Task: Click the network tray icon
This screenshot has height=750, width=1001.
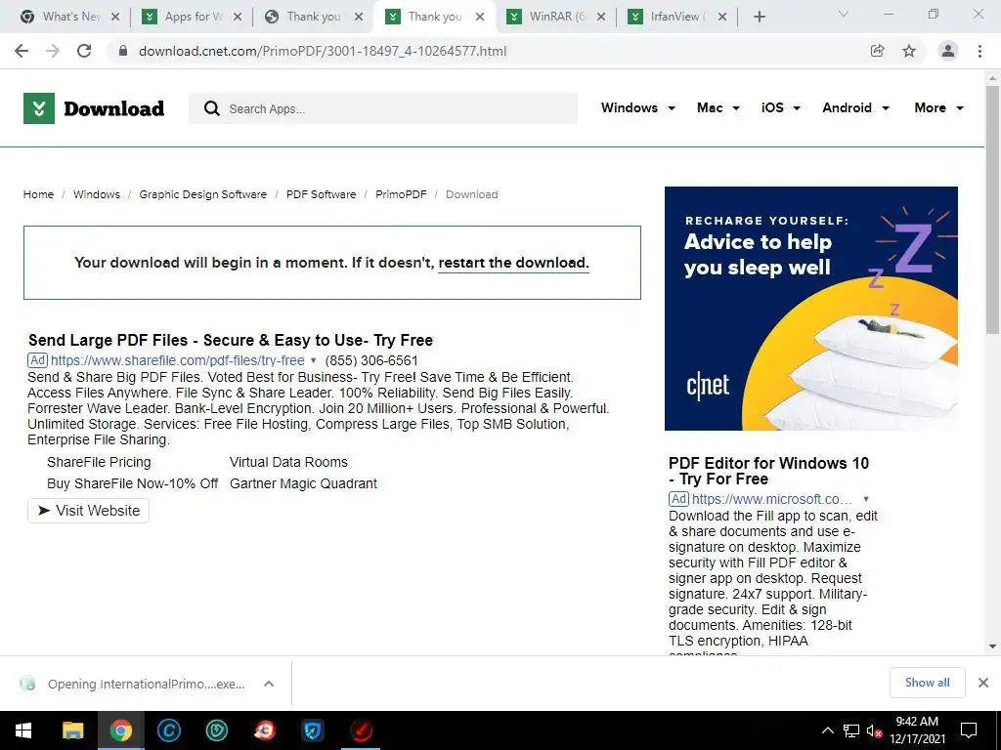Action: point(851,730)
